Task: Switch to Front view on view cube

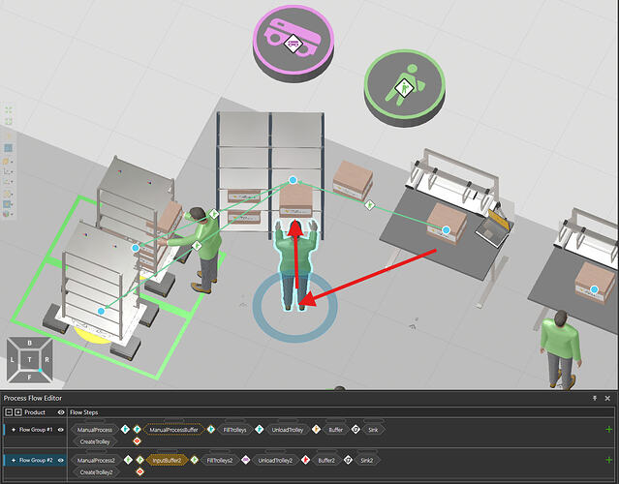Action: (30, 377)
